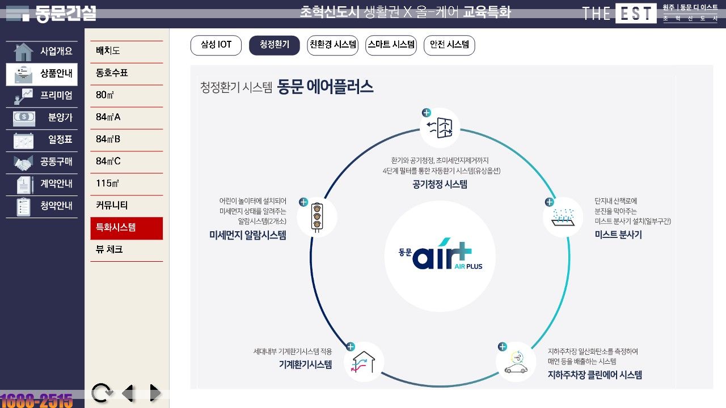Viewport: 726px width, 408px height.
Task: Select 특화시스템 submenu item
Action: (126, 228)
